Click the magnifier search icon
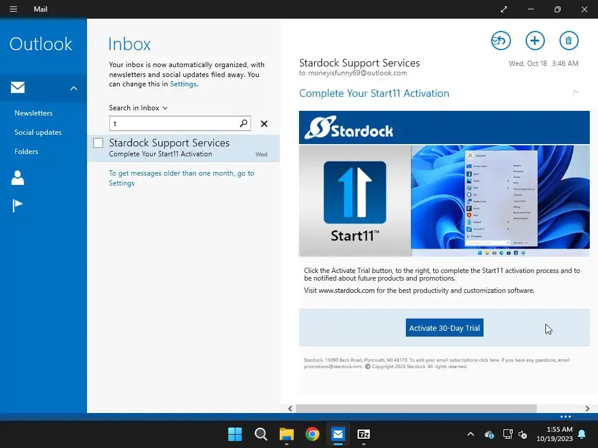The width and height of the screenshot is (598, 448). pyautogui.click(x=244, y=123)
